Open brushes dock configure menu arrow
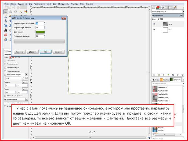The height and width of the screenshot is (141, 188). click(x=183, y=79)
